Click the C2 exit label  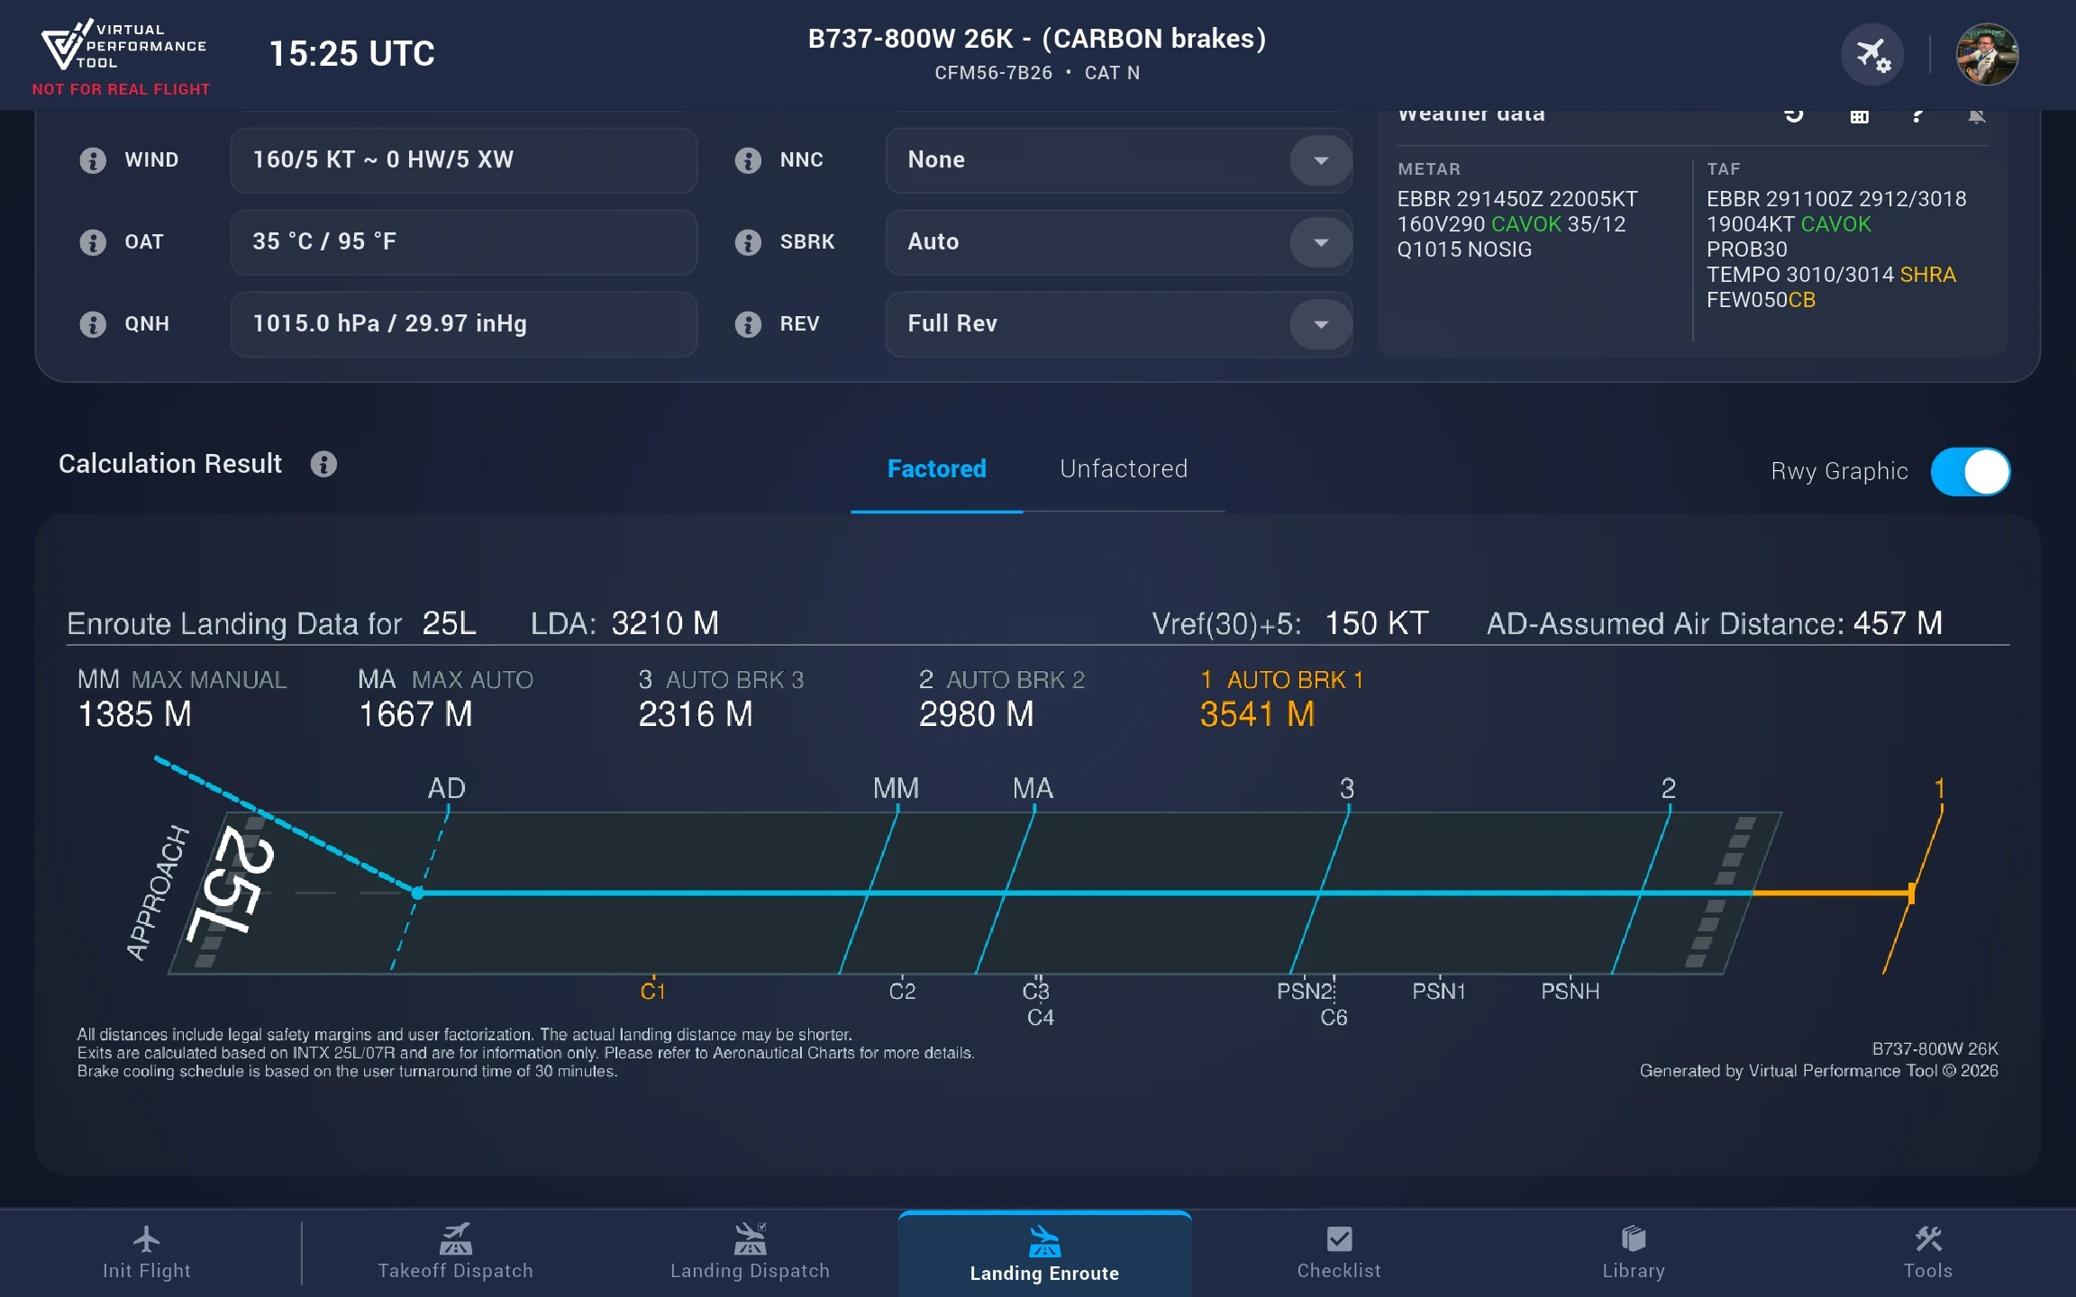[902, 992]
